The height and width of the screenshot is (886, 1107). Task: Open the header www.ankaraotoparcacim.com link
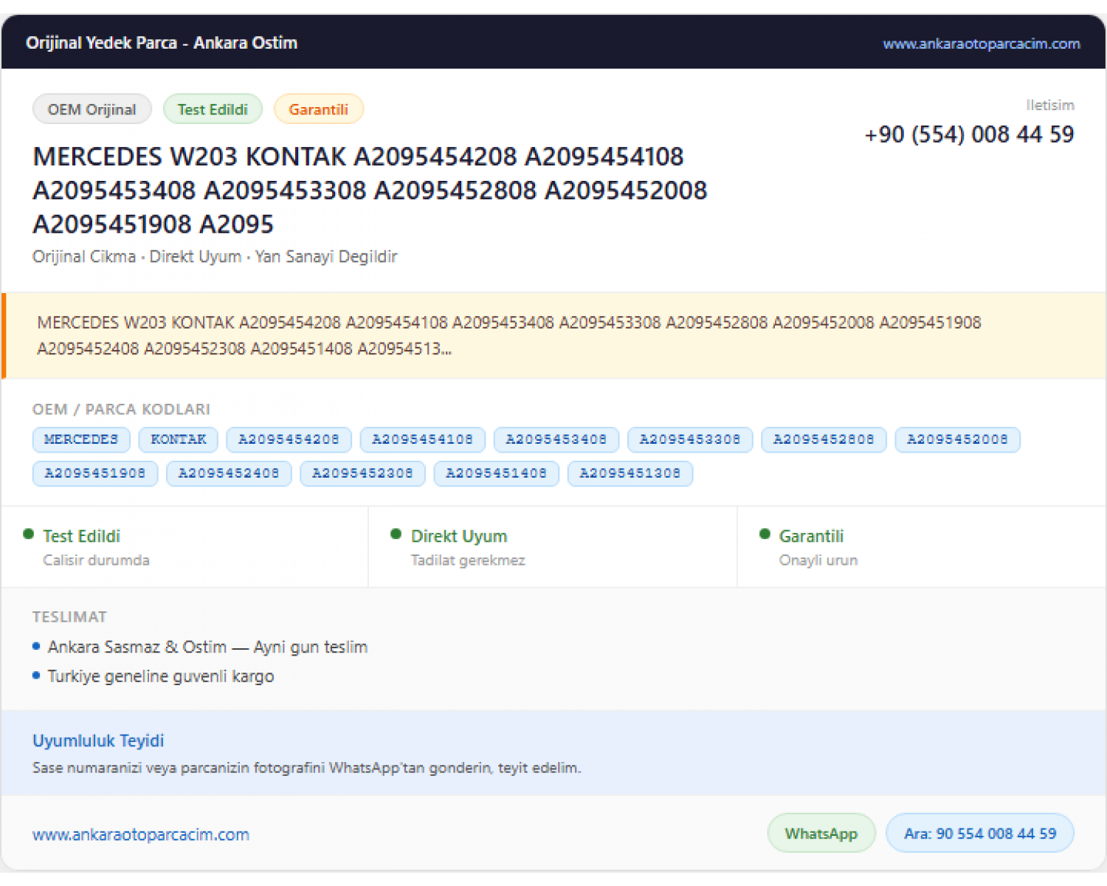pyautogui.click(x=981, y=44)
